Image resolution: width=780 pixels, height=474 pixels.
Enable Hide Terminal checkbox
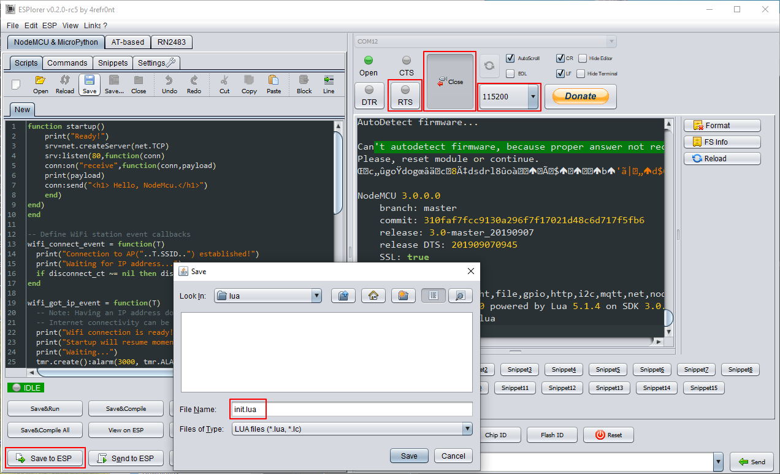[x=581, y=74]
